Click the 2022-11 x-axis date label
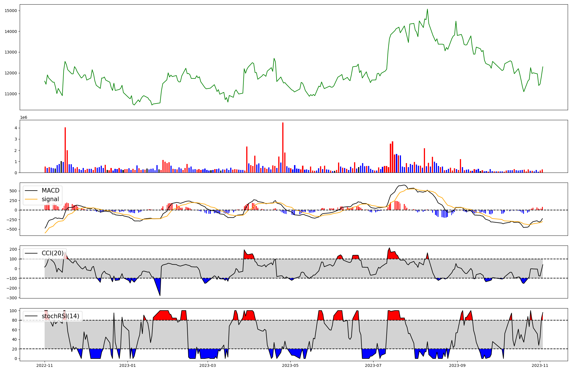This screenshot has width=572, height=372. point(45,365)
